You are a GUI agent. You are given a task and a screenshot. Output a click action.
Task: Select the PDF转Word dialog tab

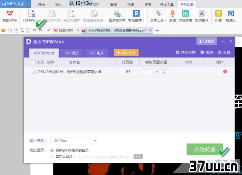click(x=44, y=53)
